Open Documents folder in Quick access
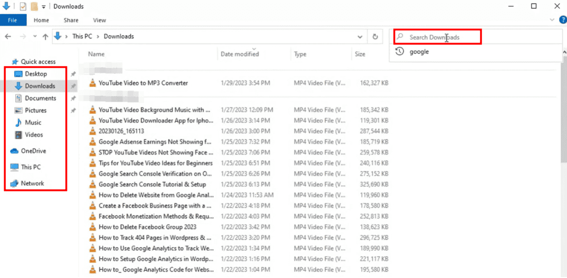Viewport: 567px width, 278px height. [x=40, y=98]
